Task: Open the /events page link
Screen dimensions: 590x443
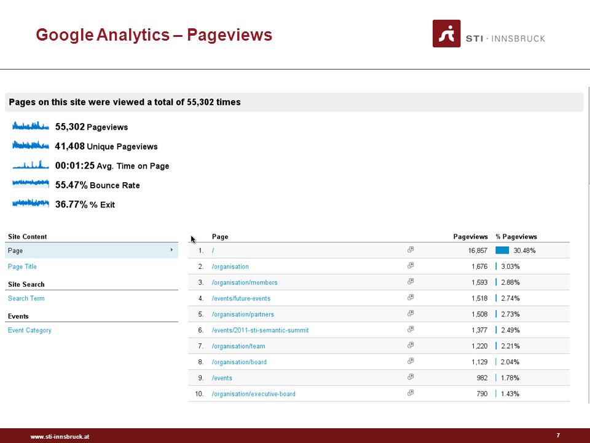Action: pos(222,378)
